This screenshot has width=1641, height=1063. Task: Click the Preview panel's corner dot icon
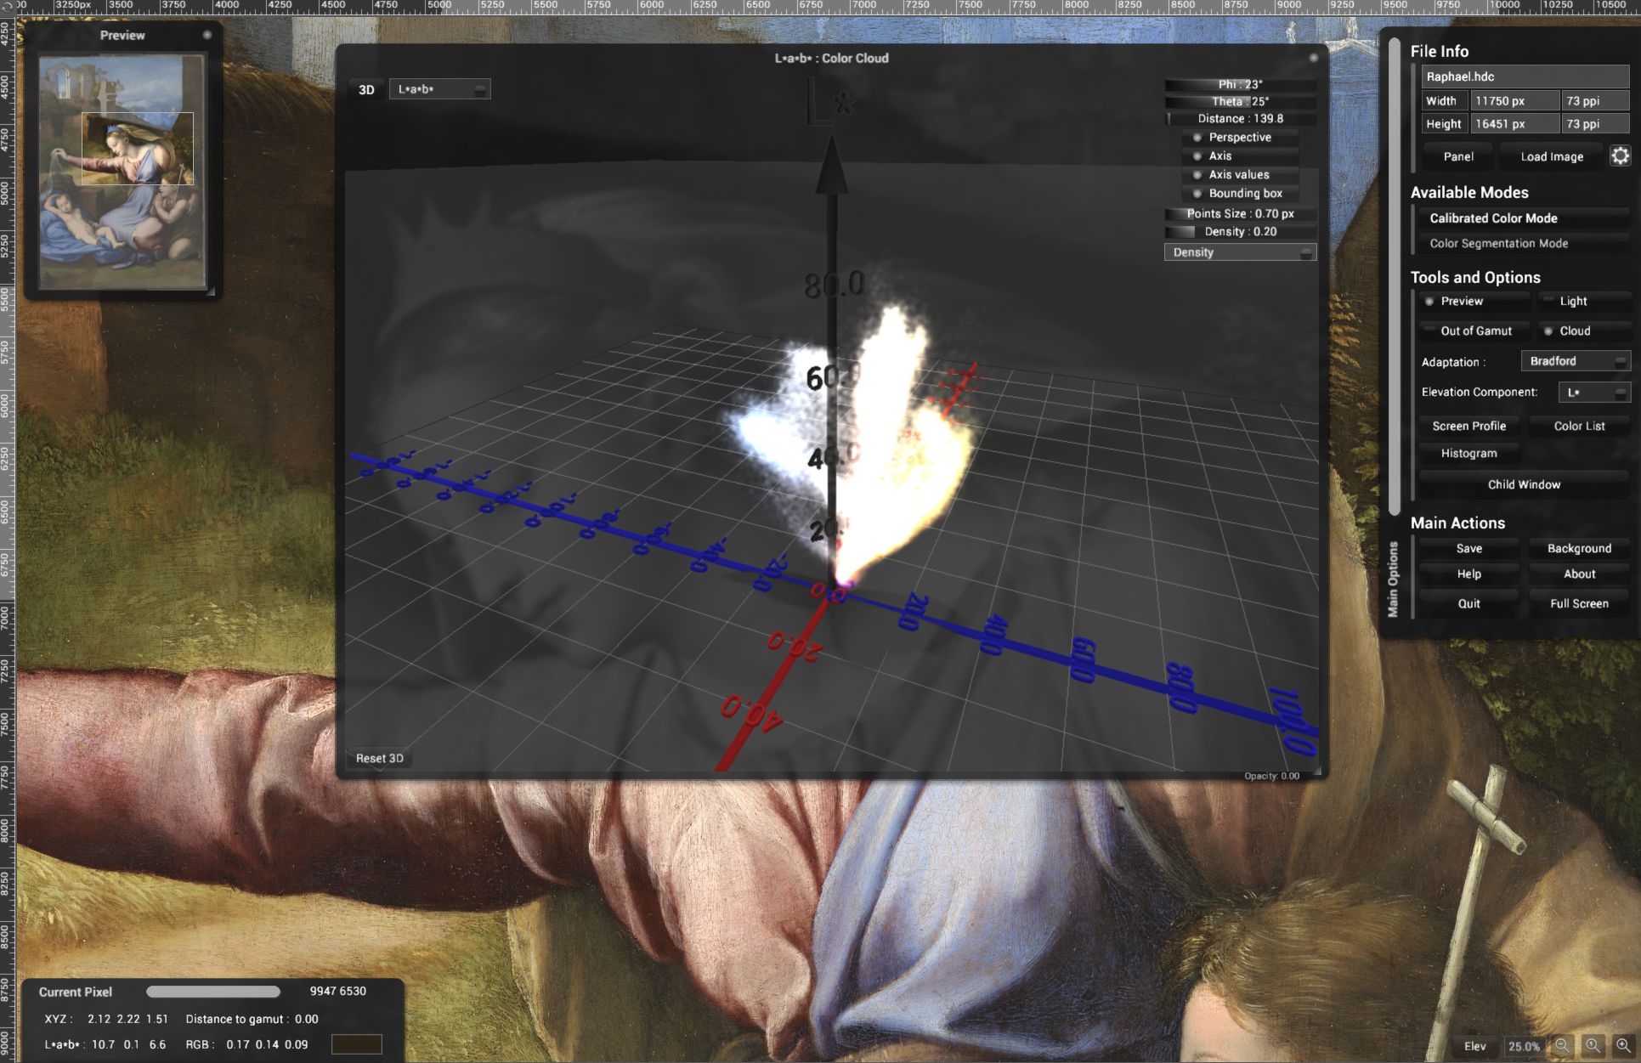point(207,35)
